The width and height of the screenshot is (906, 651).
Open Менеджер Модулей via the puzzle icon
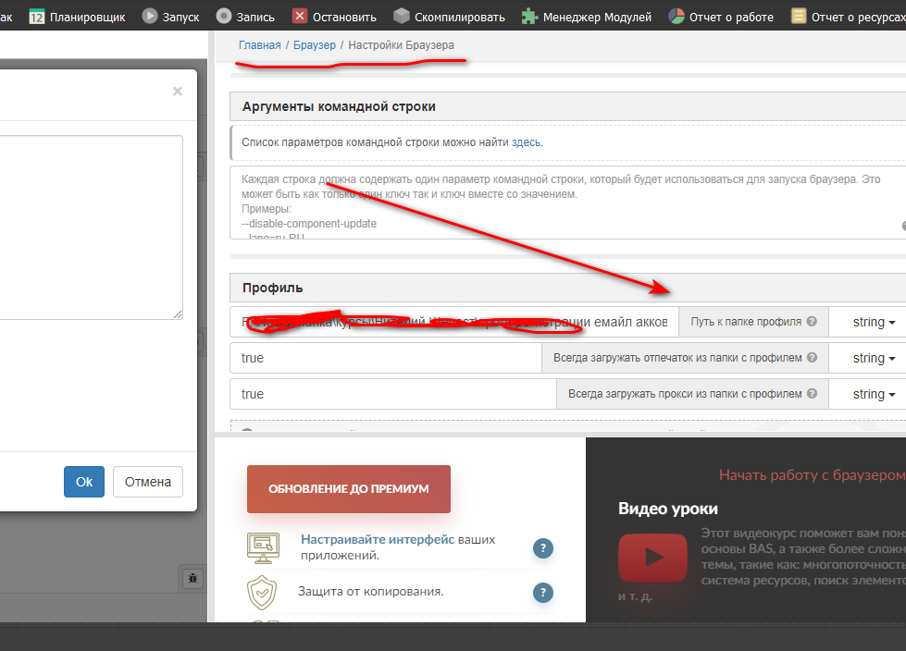pyautogui.click(x=529, y=17)
